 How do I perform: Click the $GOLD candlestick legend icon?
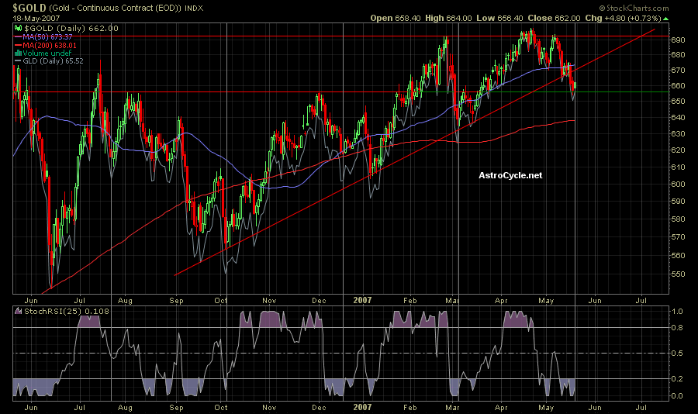18,28
